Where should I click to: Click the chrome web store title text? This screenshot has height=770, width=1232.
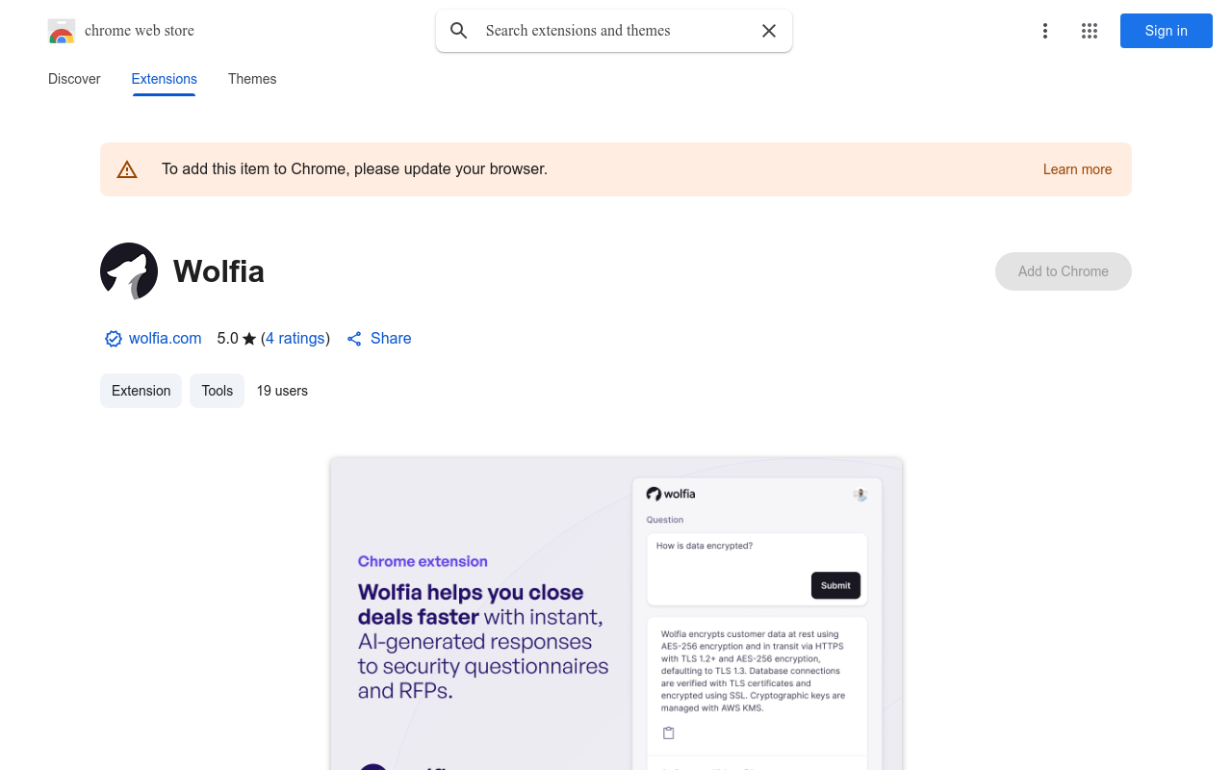(x=140, y=31)
